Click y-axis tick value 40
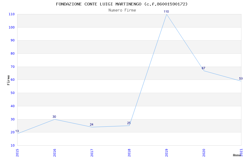 [13, 106]
